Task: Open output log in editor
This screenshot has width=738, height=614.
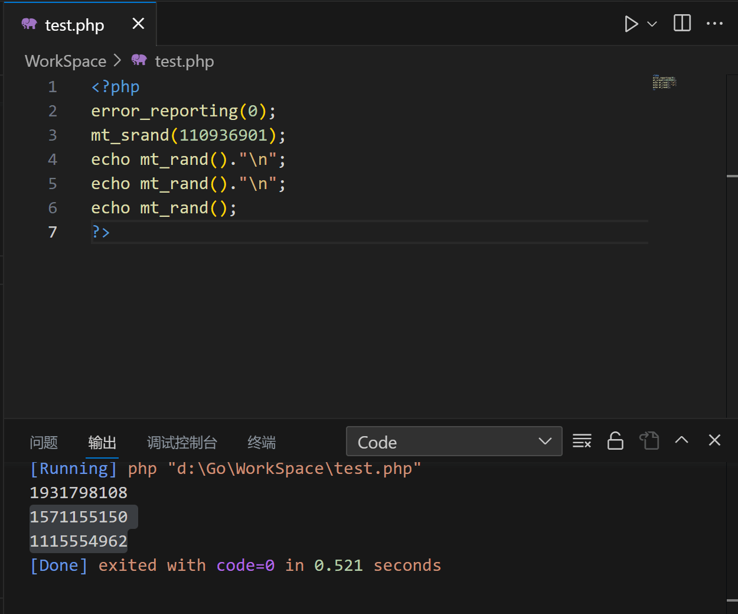Action: click(649, 441)
